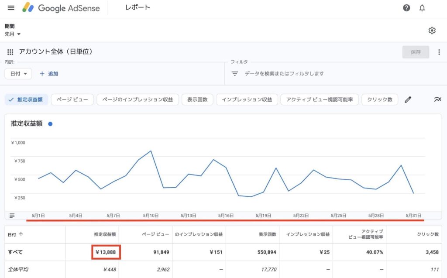Click the 追加 add breakdown button
447x278 pixels.
(49, 74)
